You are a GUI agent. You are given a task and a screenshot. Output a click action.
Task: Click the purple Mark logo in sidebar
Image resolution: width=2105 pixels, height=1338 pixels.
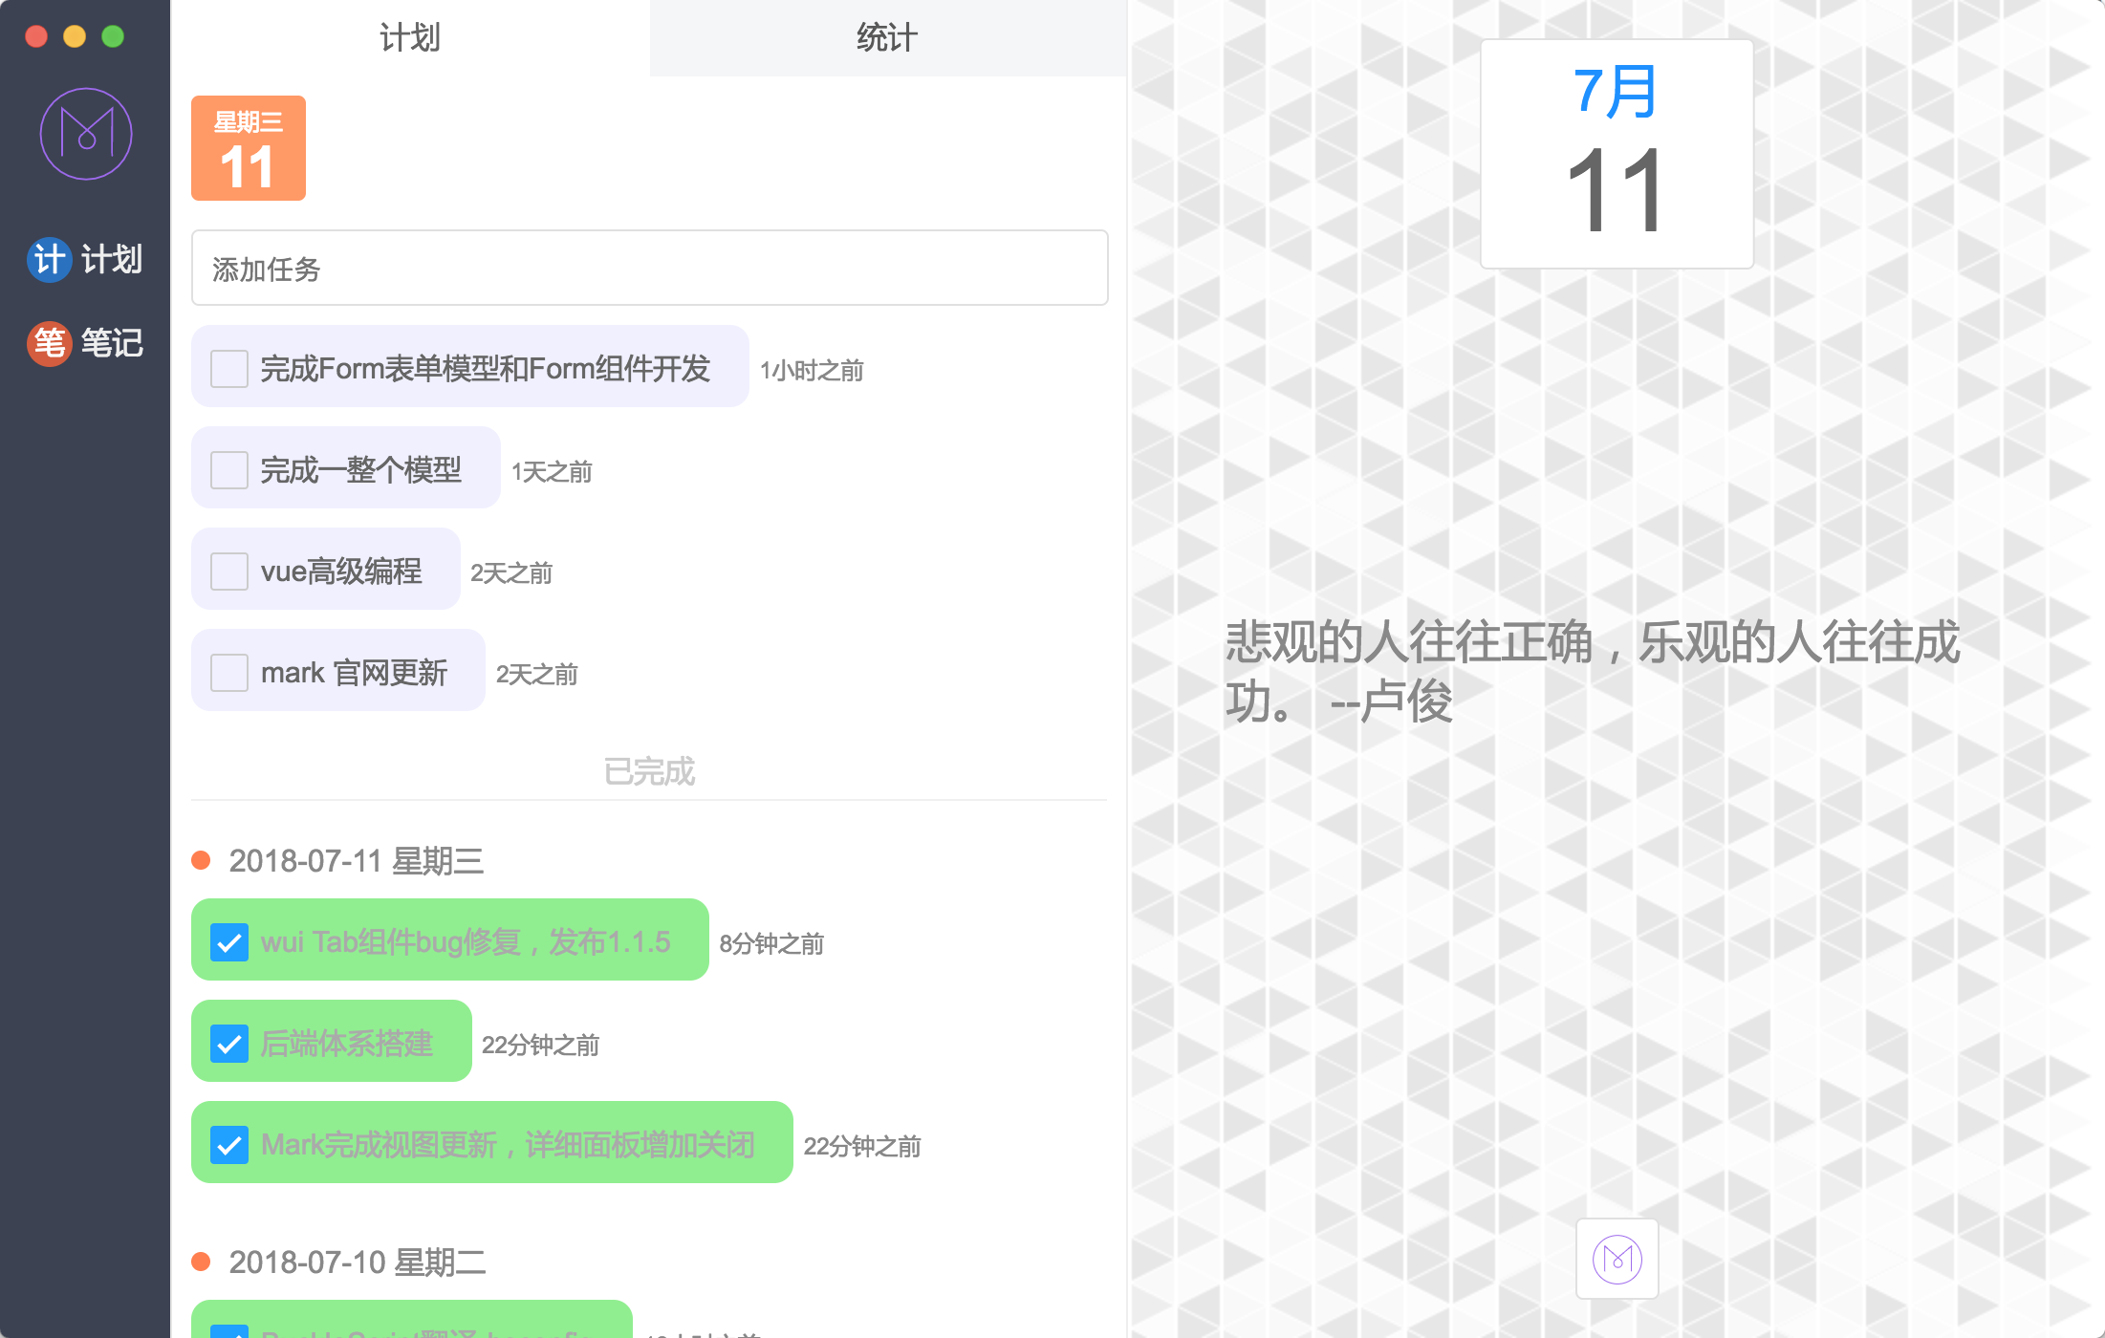pos(86,134)
